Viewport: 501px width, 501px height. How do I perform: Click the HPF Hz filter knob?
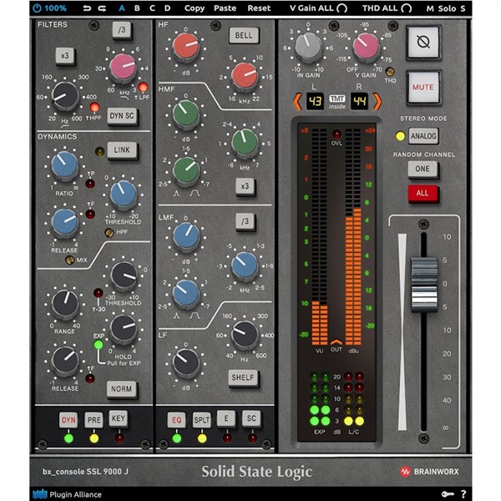pos(65,96)
